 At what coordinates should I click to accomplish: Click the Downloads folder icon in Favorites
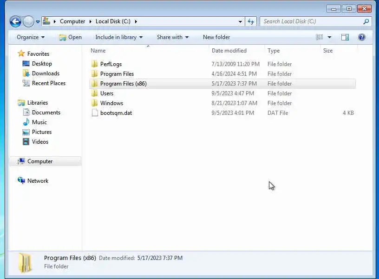coord(26,73)
